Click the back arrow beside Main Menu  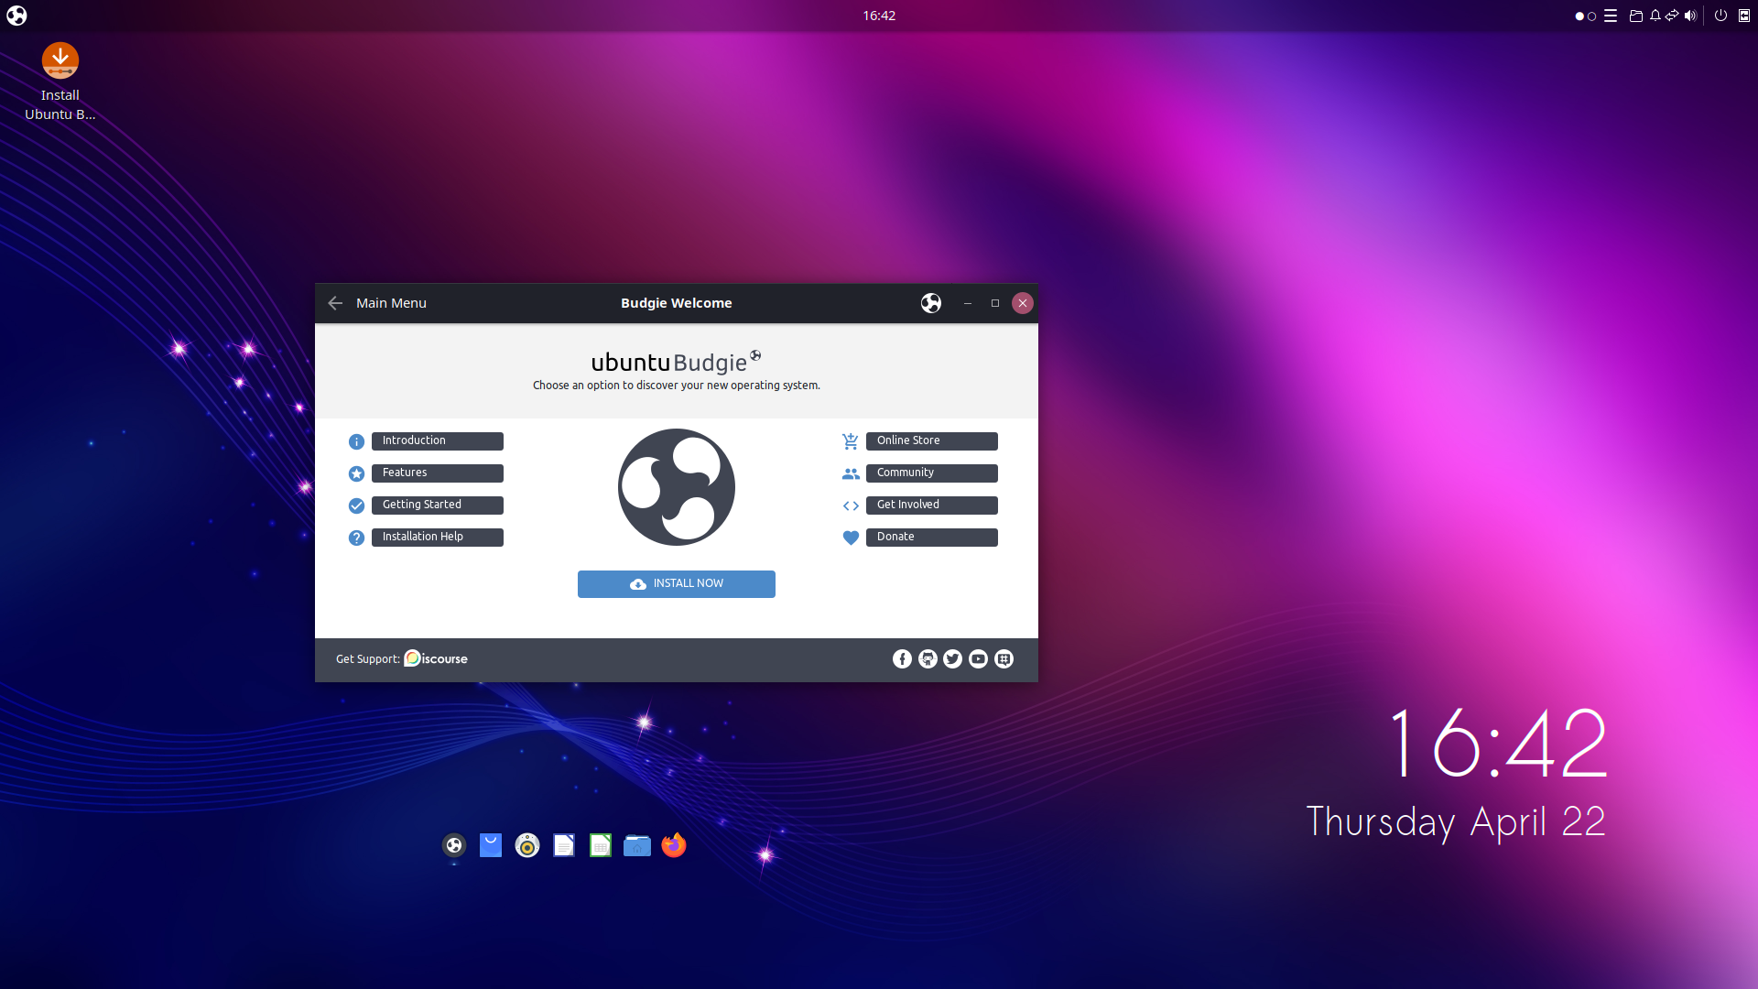pyautogui.click(x=335, y=303)
